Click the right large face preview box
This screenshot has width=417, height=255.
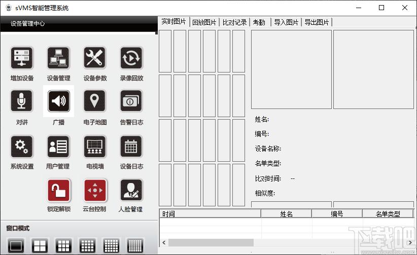tap(374, 69)
